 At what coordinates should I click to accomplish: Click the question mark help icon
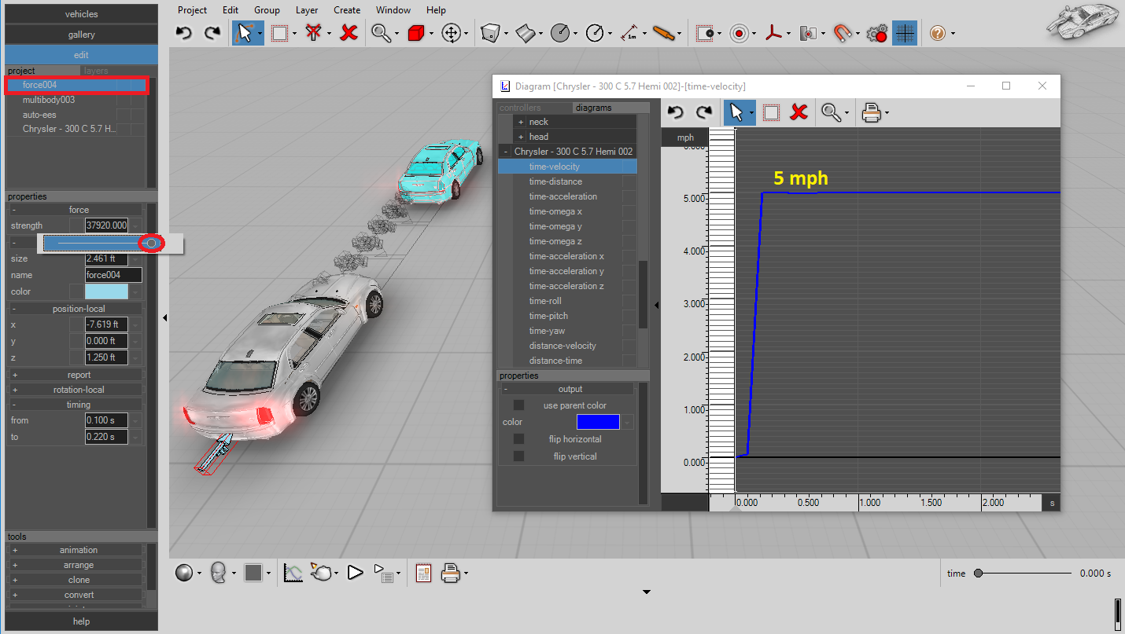(938, 33)
